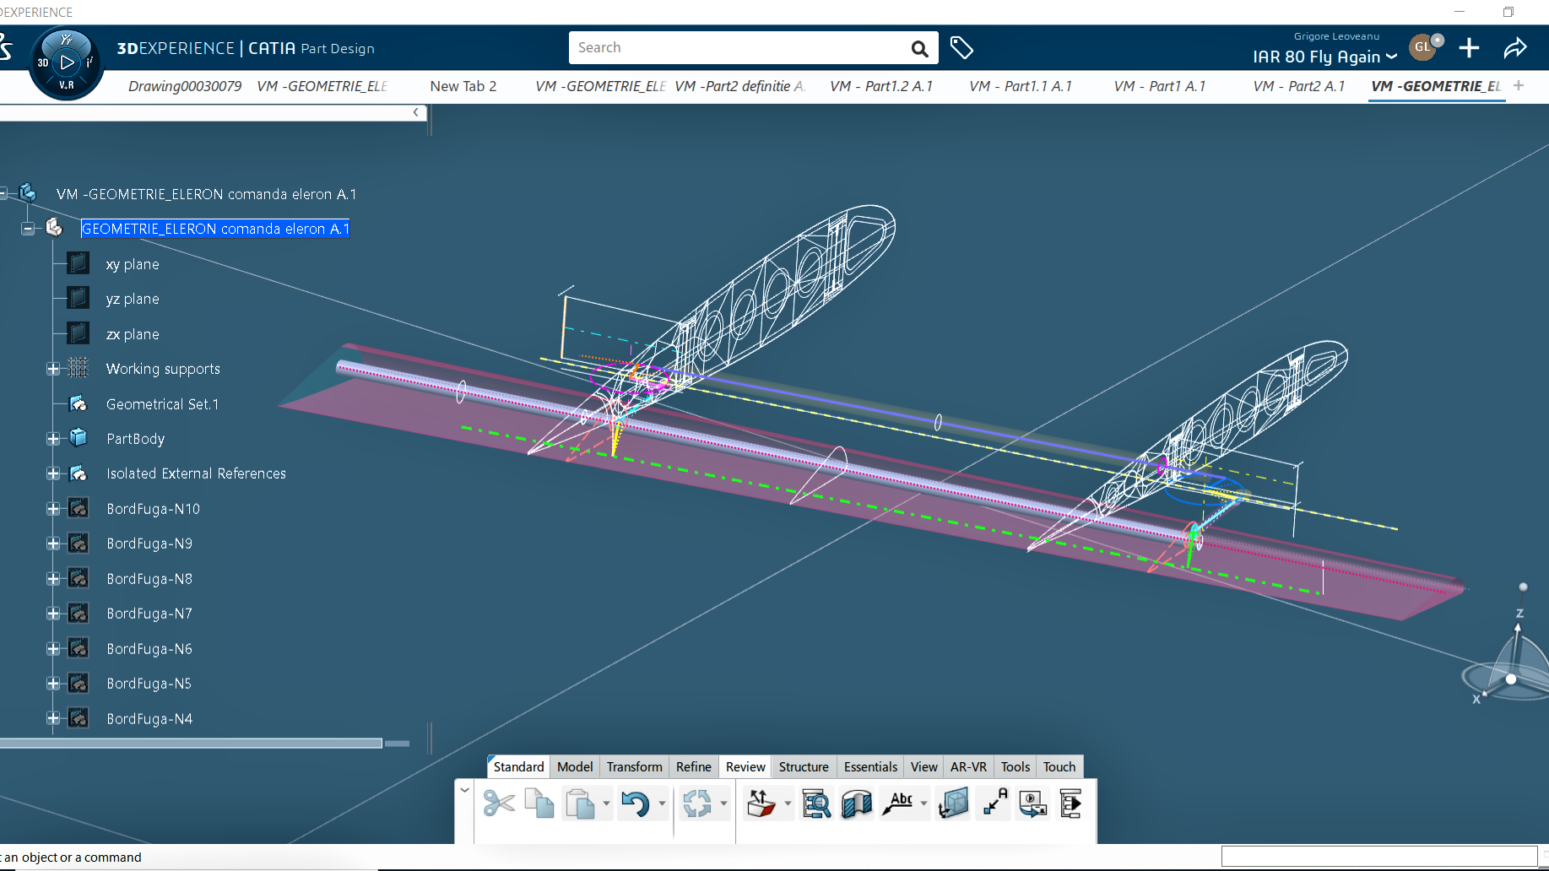Screen dimensions: 1549x871
Task: Switch to Drawing00030079 tab
Action: coord(185,86)
